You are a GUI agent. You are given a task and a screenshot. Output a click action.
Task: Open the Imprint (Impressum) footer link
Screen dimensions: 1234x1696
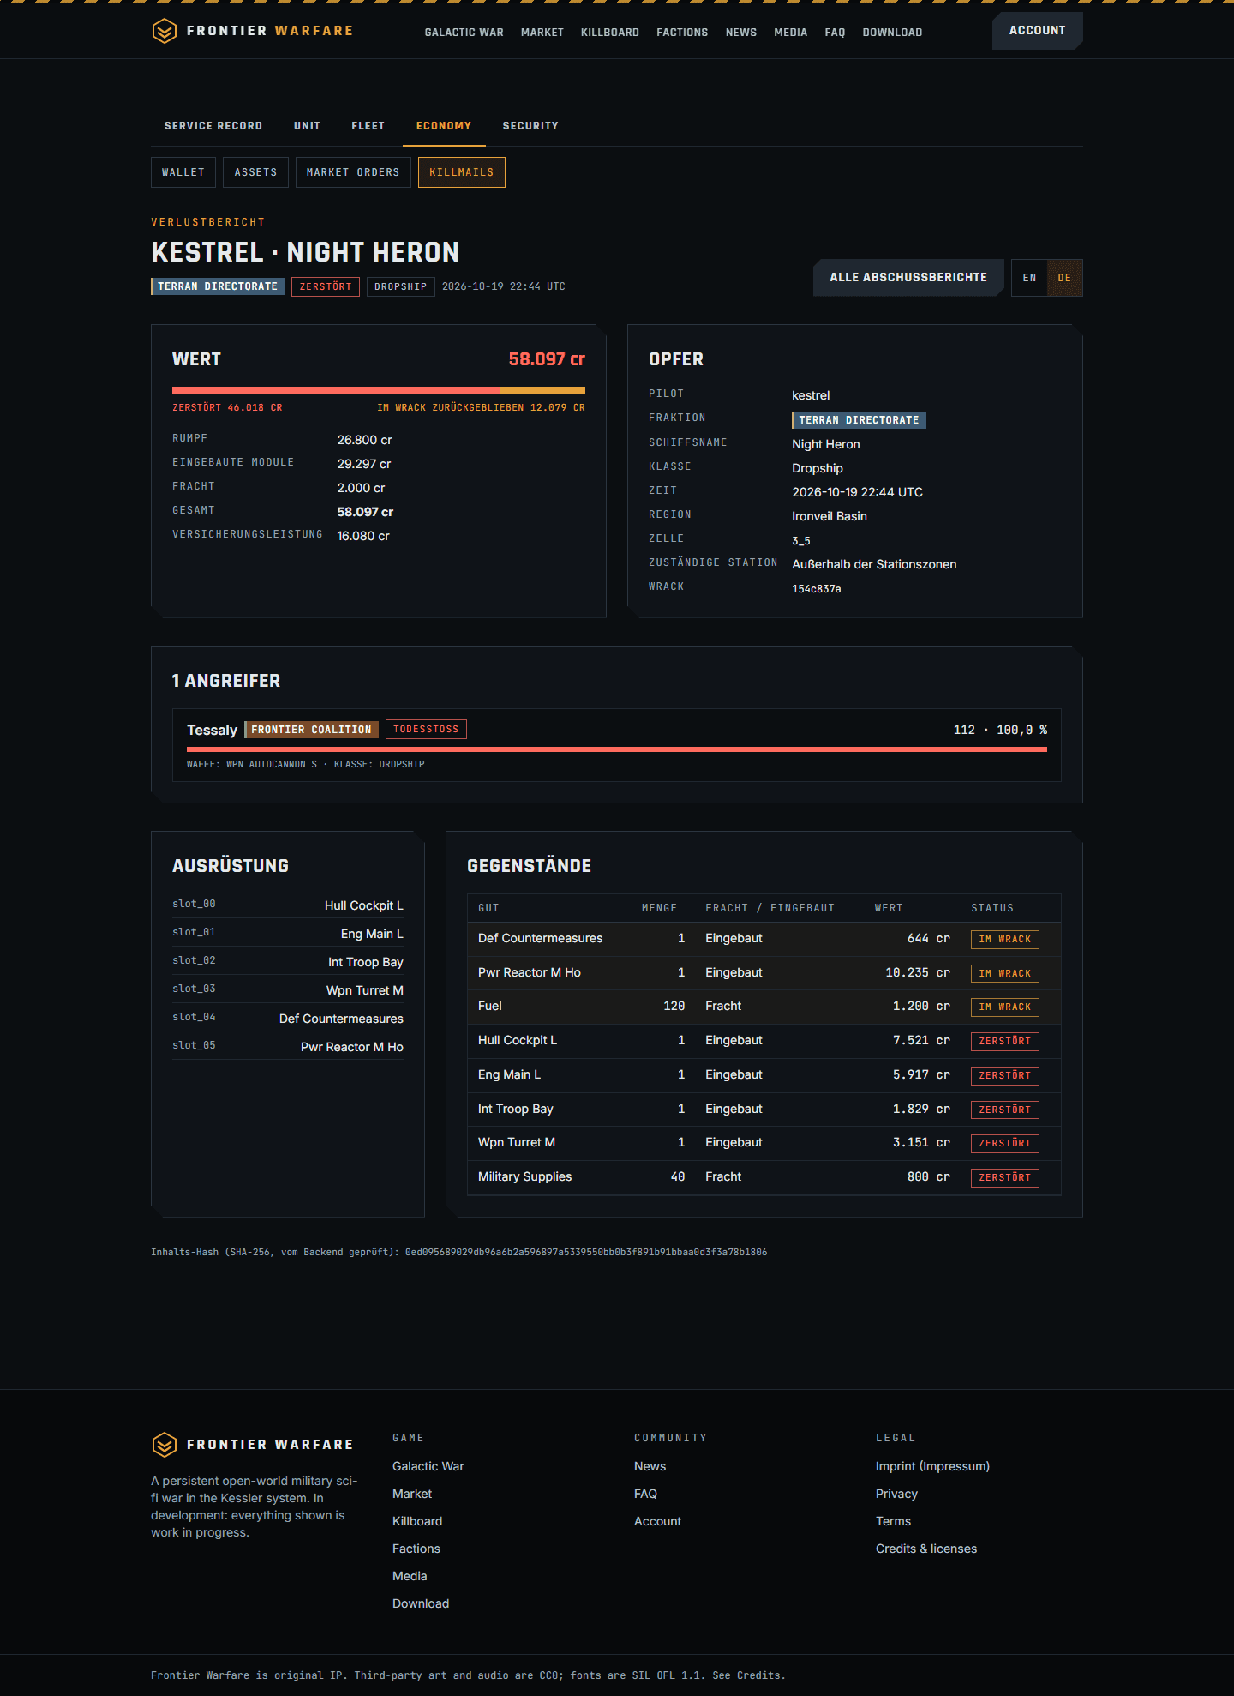coord(932,1466)
